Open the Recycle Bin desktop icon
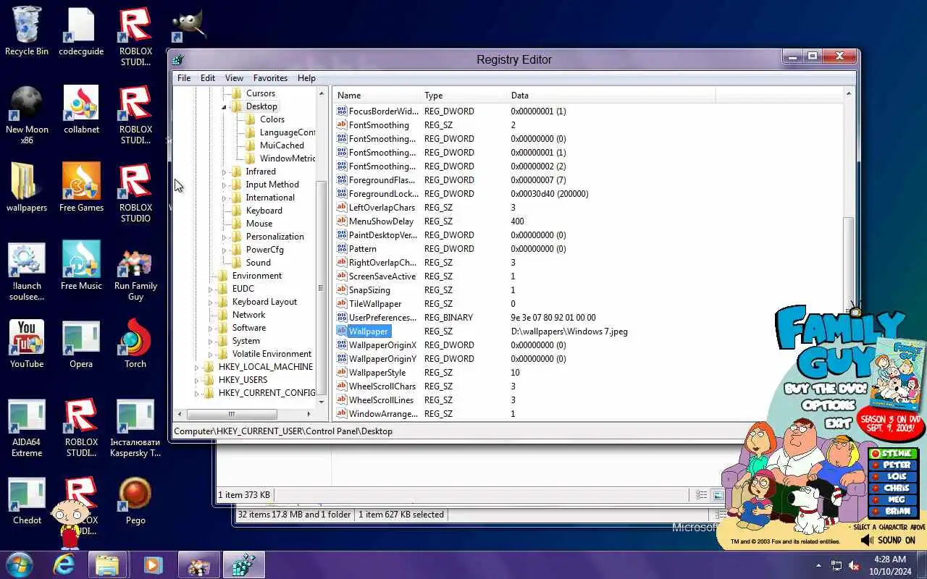The width and height of the screenshot is (927, 579). click(27, 32)
